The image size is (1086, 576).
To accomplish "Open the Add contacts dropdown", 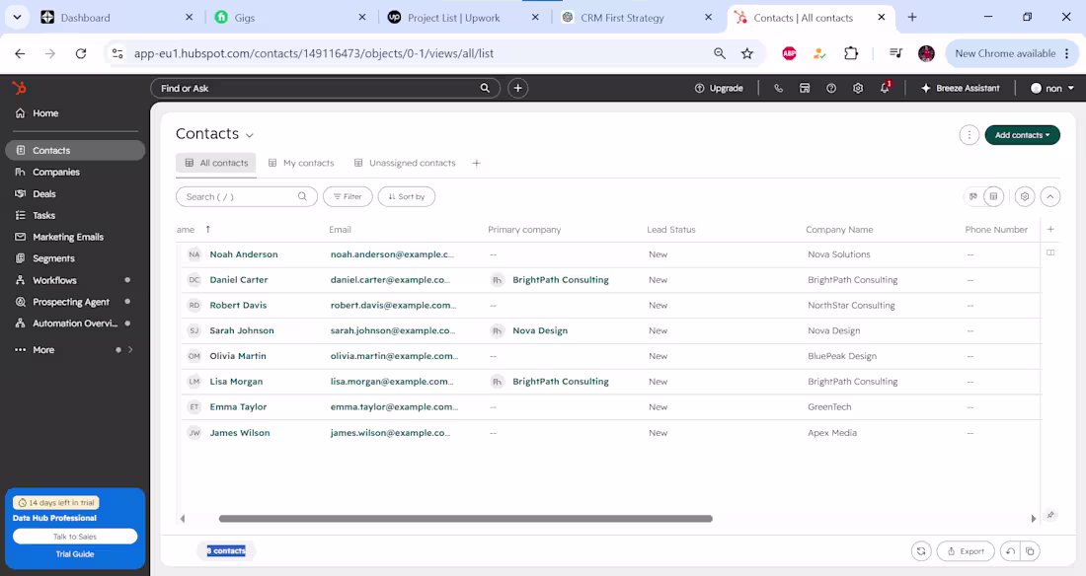I will click(1022, 135).
